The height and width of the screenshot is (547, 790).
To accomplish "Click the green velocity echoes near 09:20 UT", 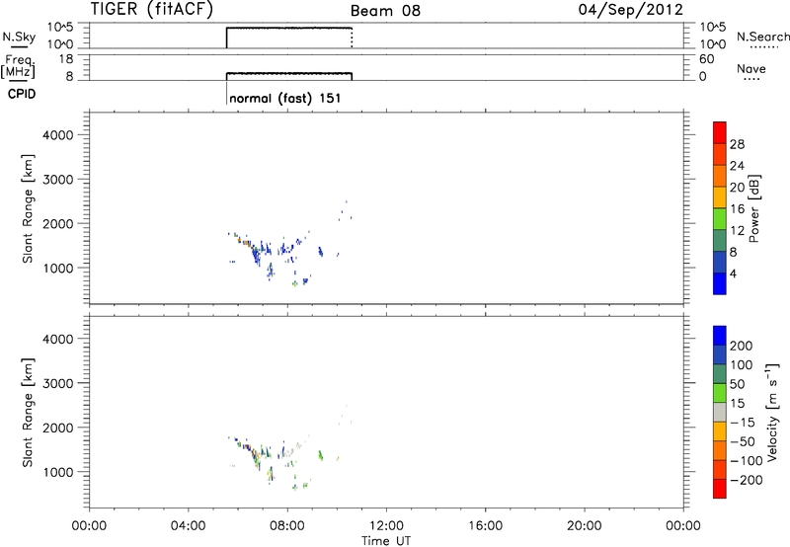I will point(320,455).
